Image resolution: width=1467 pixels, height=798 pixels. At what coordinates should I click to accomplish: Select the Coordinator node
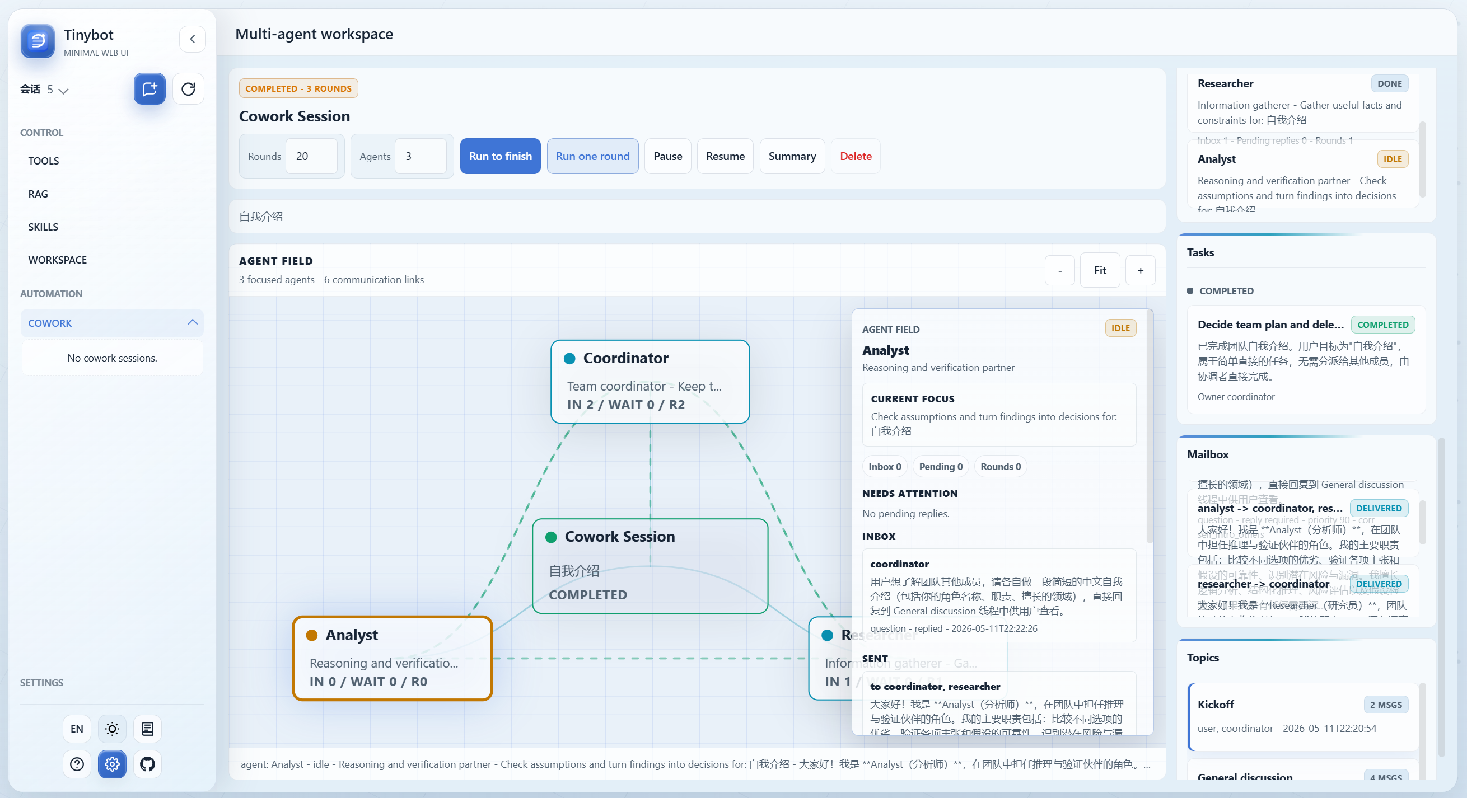[x=651, y=381]
